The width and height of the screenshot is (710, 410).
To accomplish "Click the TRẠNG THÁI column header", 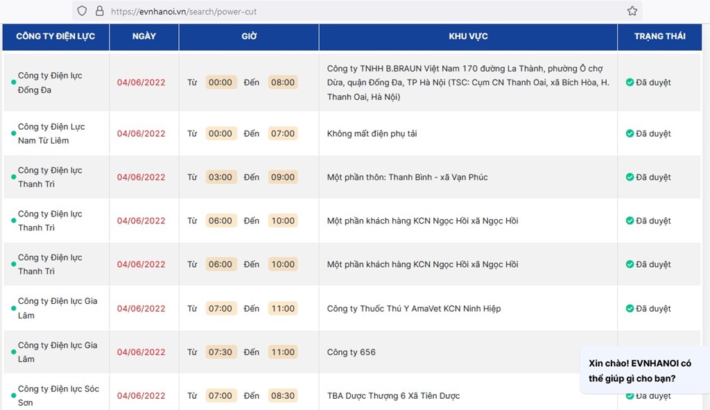I will click(660, 36).
